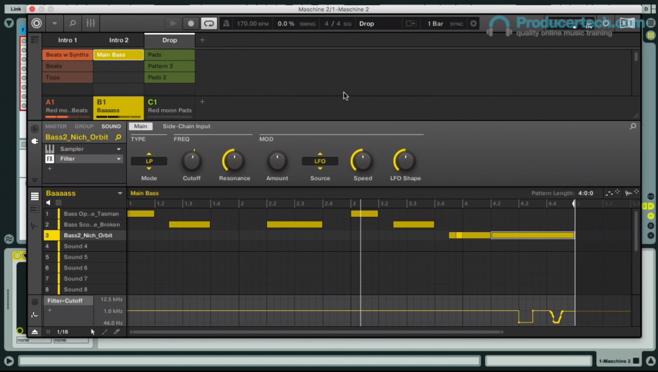Switch to the MASTER tab
This screenshot has height=372, width=658.
point(56,126)
